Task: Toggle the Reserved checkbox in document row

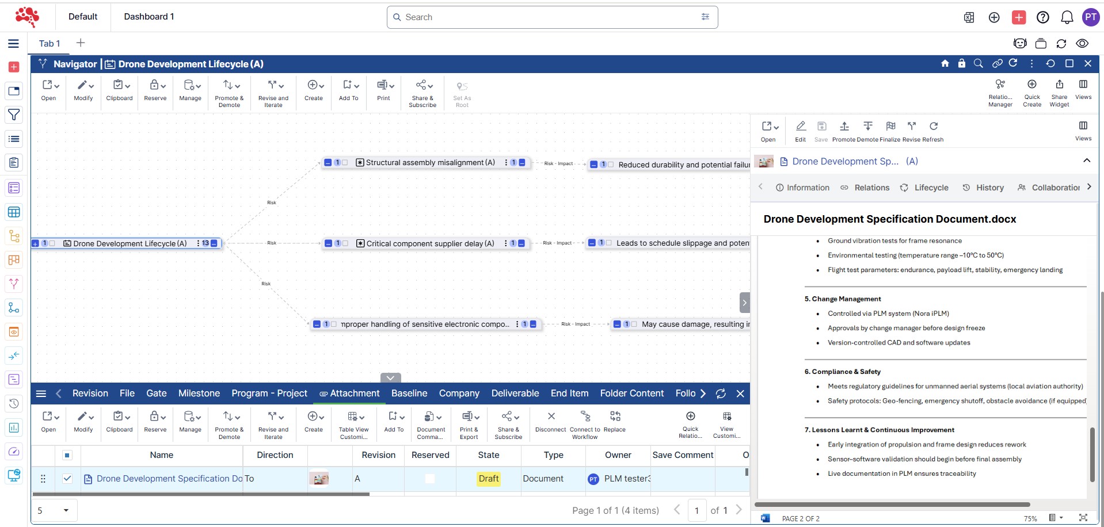Action: point(429,479)
